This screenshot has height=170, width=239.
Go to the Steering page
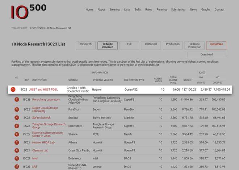pyautogui.click(x=114, y=9)
